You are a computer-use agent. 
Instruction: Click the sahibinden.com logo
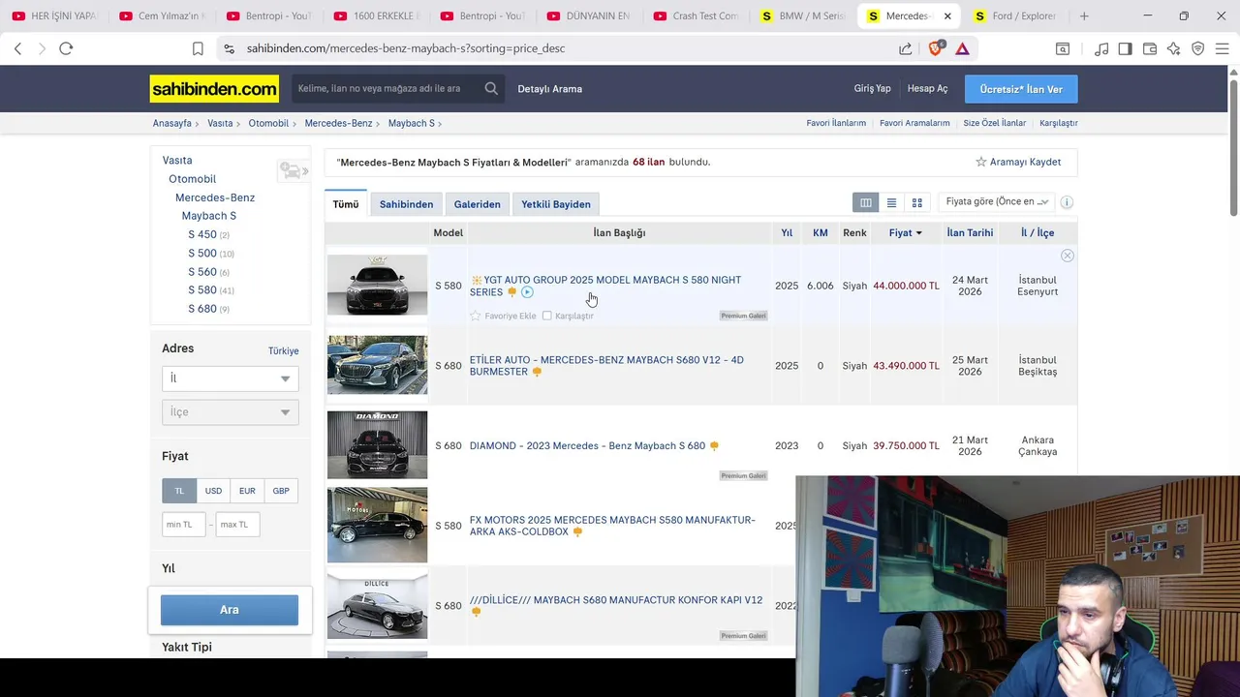(x=214, y=89)
